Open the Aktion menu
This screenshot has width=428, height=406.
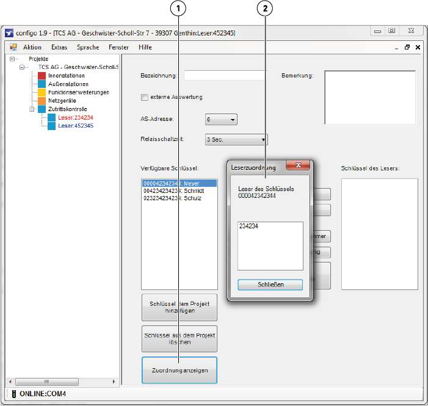[32, 47]
